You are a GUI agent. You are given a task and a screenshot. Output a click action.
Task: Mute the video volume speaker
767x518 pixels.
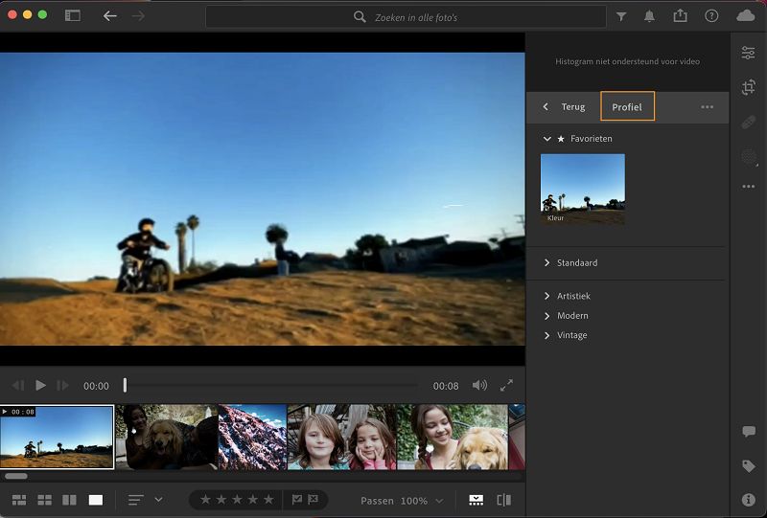coord(479,385)
